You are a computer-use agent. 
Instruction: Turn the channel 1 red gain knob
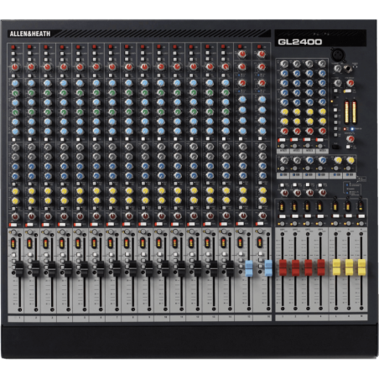point(15,67)
